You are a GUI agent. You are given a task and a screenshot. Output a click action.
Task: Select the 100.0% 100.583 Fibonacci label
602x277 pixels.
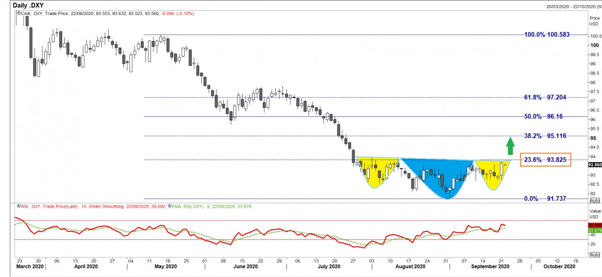tap(548, 35)
